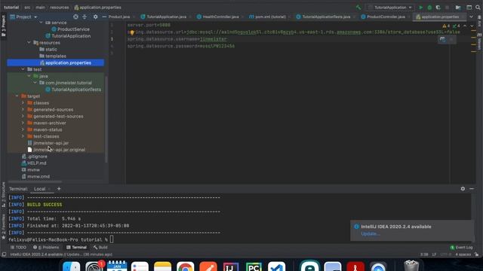Collapse the target folder in tree
This screenshot has height=271, width=483.
[x=17, y=96]
